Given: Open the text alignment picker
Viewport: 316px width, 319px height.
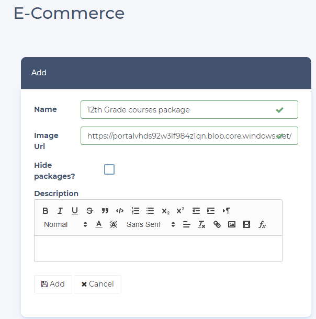Looking at the screenshot, I should [186, 224].
